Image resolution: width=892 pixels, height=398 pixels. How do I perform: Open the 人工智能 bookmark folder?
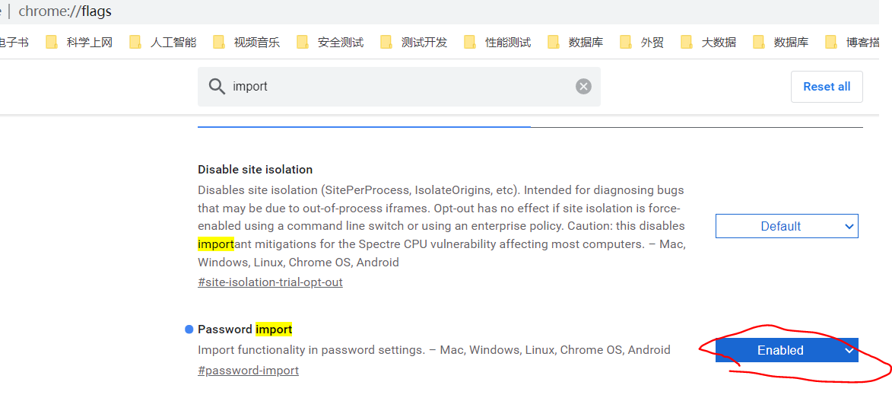coord(163,42)
